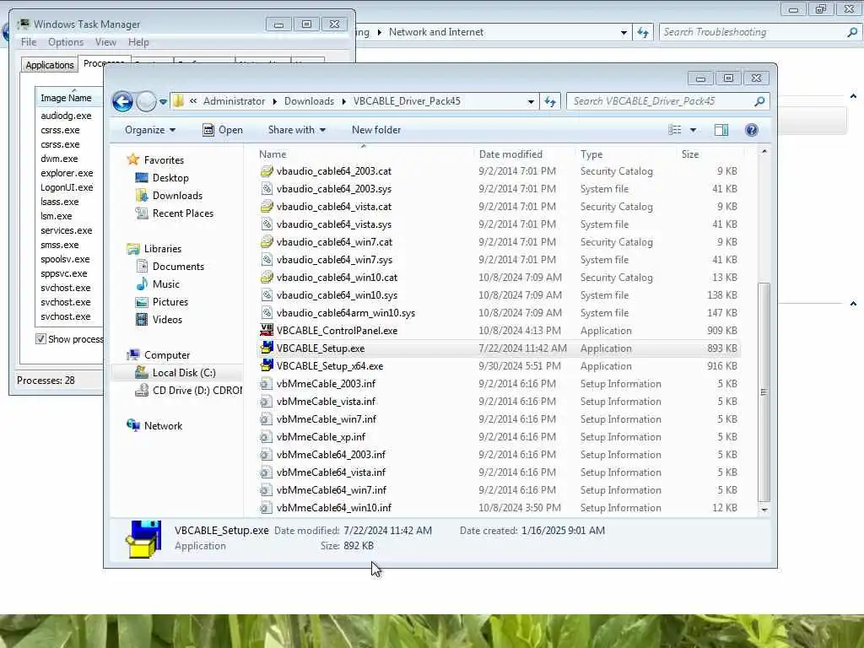The width and height of the screenshot is (864, 648).
Task: Select vbaudio_cable64_2003.cat catalog icon
Action: tap(267, 170)
